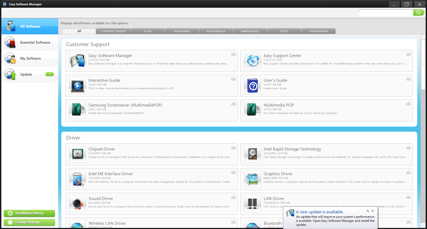Switch to the Utility tab
Viewport: 427px width, 229px height.
point(284,31)
